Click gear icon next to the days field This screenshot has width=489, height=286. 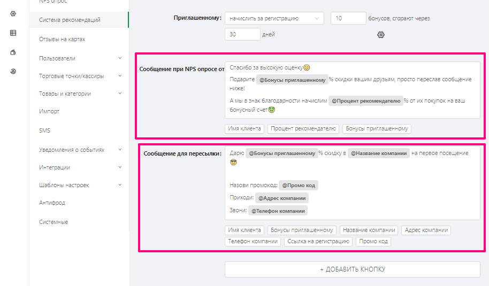381,35
